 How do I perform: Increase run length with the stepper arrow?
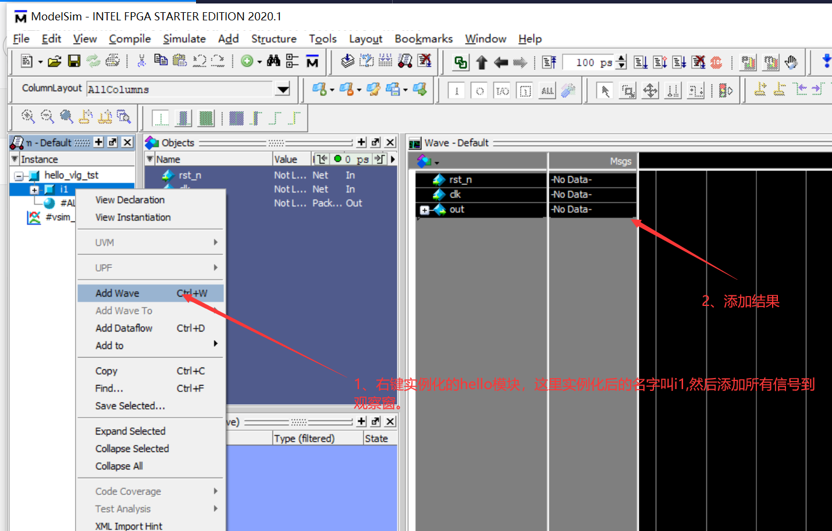(x=621, y=58)
